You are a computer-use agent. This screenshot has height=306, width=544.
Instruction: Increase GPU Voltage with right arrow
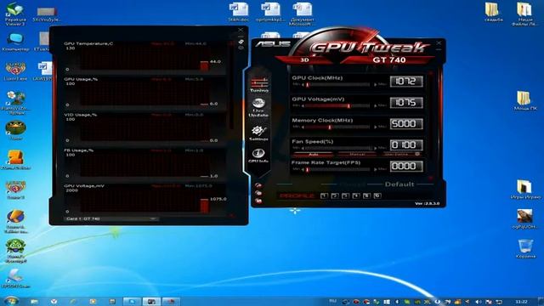click(376, 105)
